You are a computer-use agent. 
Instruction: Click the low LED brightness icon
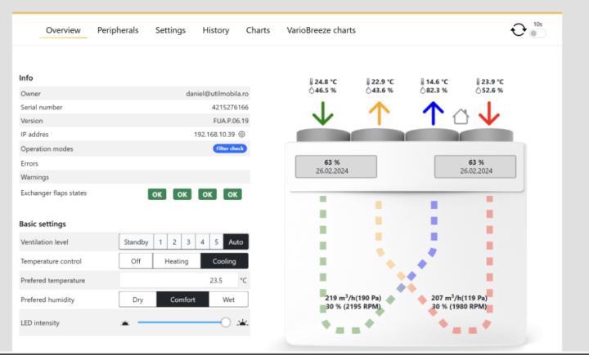[x=125, y=322]
